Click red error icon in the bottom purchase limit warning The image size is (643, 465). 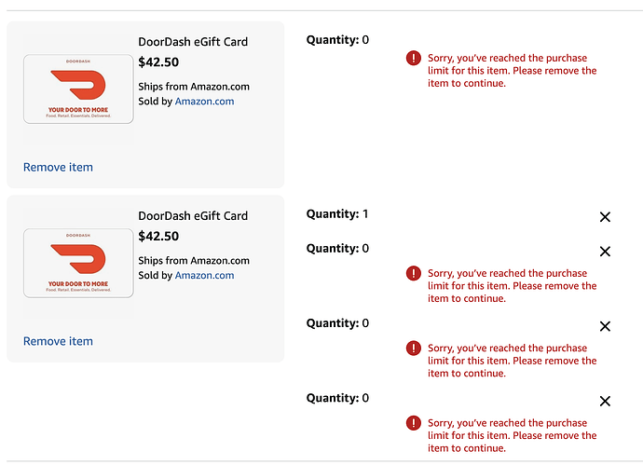click(414, 422)
